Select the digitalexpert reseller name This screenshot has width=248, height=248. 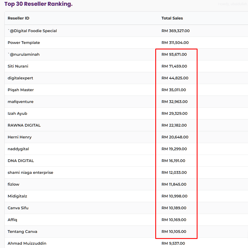tap(20, 78)
